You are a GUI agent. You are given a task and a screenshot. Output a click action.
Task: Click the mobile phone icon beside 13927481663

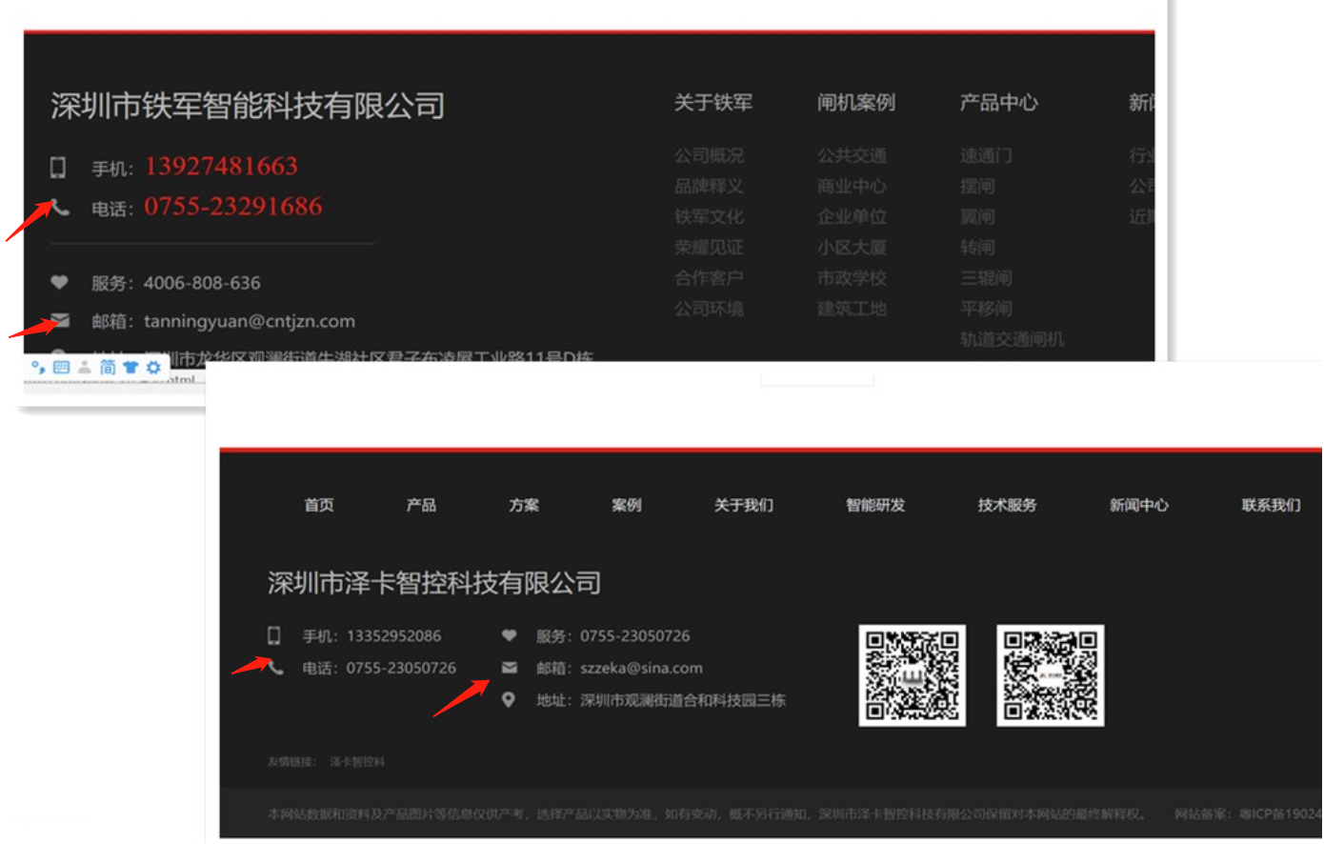tap(58, 168)
